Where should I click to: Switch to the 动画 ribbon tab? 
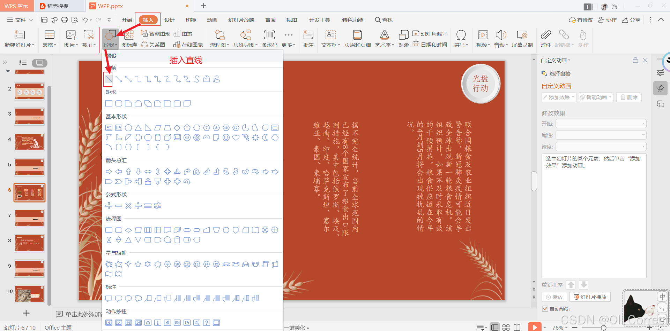(x=212, y=20)
